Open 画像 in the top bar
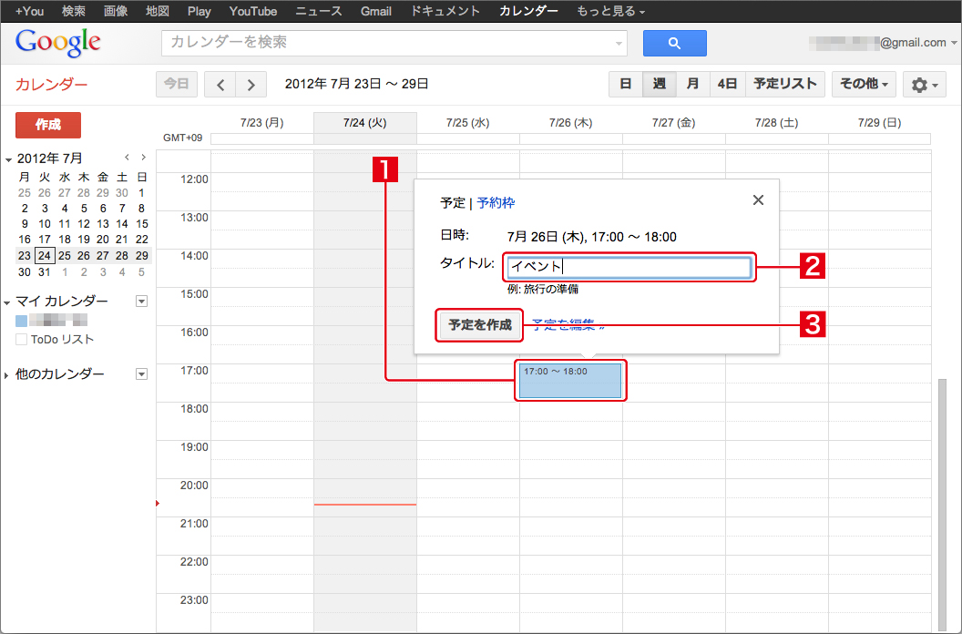962x634 pixels. (x=116, y=11)
